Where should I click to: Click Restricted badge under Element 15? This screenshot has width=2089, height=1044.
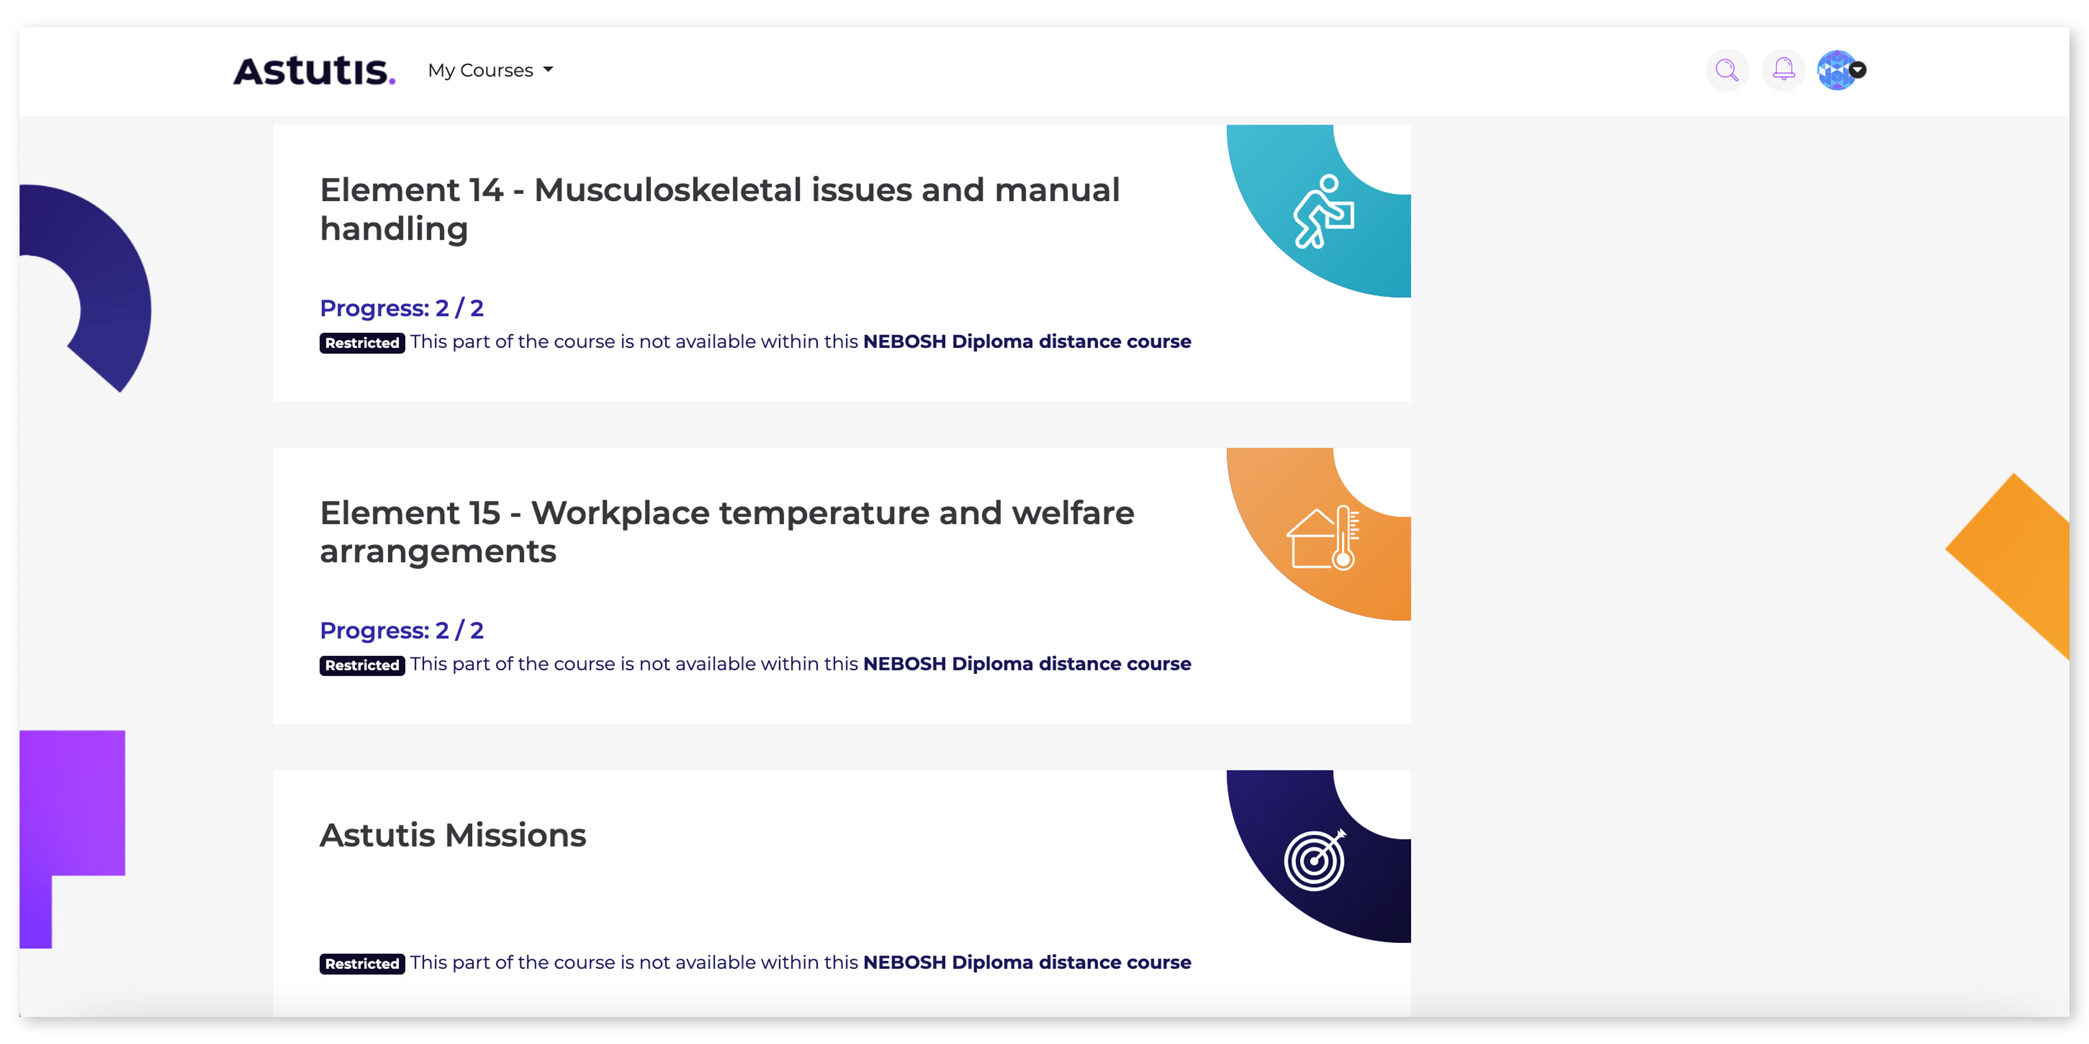click(362, 666)
